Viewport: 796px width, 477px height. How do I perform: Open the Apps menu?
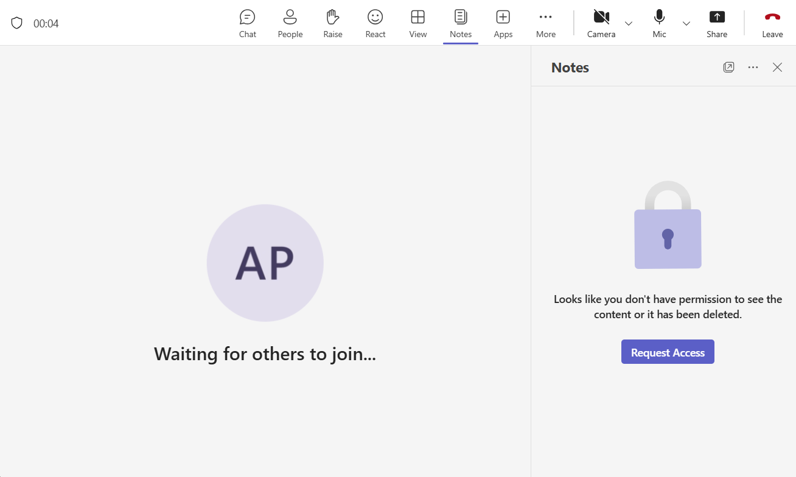(x=503, y=24)
